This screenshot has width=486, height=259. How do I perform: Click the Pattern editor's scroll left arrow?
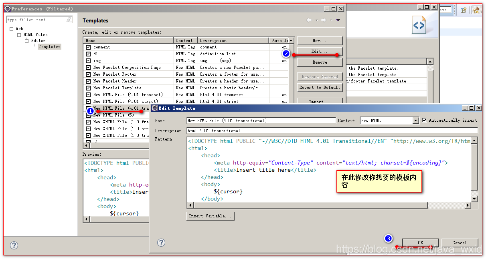(x=190, y=205)
